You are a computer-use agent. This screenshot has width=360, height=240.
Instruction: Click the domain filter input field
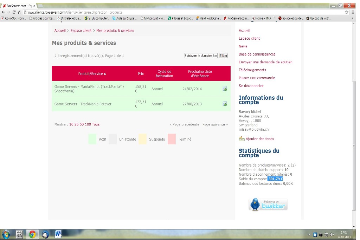point(201,56)
